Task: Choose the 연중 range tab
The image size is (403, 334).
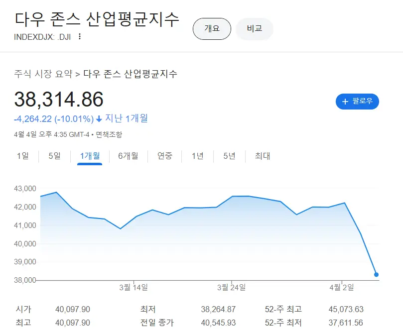Action: coord(165,156)
